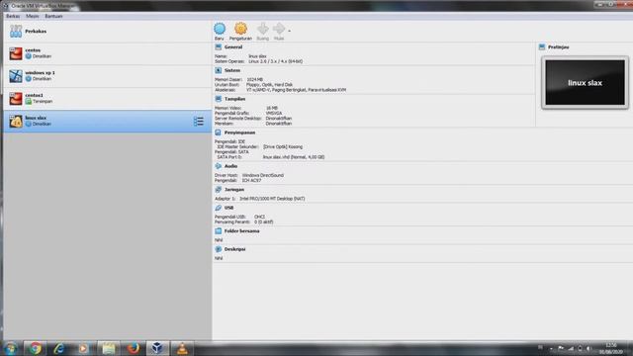Open the Tampilan section header link
The height and width of the screenshot is (356, 633).
tap(235, 99)
